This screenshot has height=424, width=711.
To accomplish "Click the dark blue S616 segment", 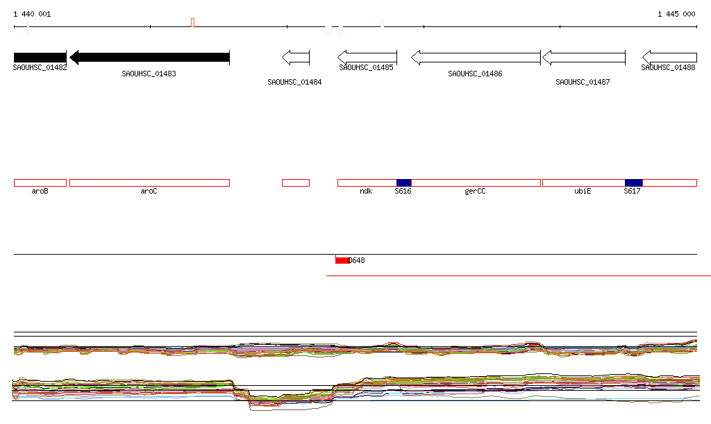I will (x=404, y=183).
